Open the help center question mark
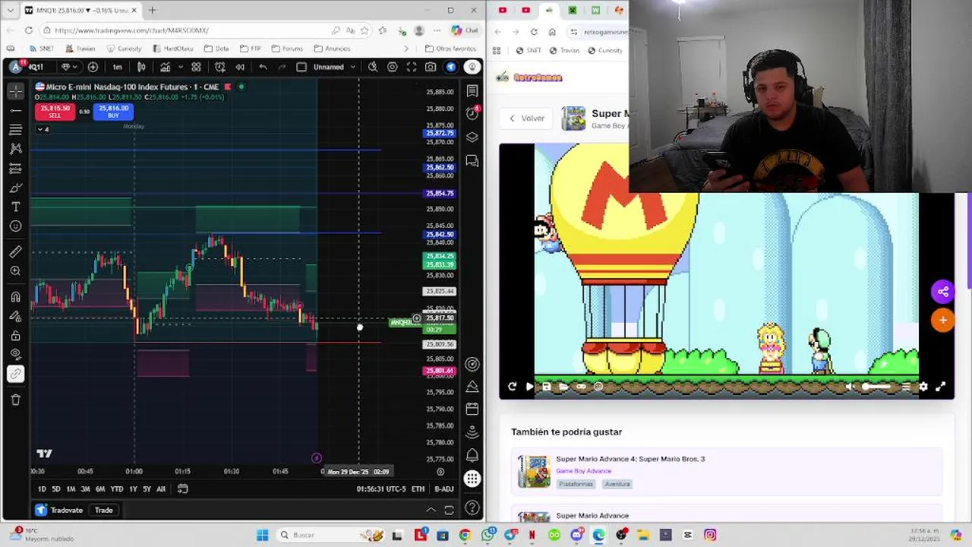The width and height of the screenshot is (972, 547). (x=472, y=507)
